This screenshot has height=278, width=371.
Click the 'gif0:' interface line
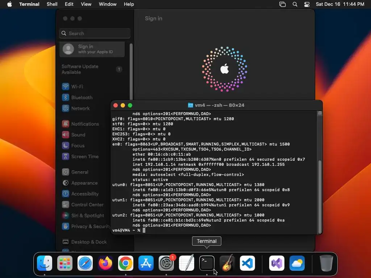[173, 119]
